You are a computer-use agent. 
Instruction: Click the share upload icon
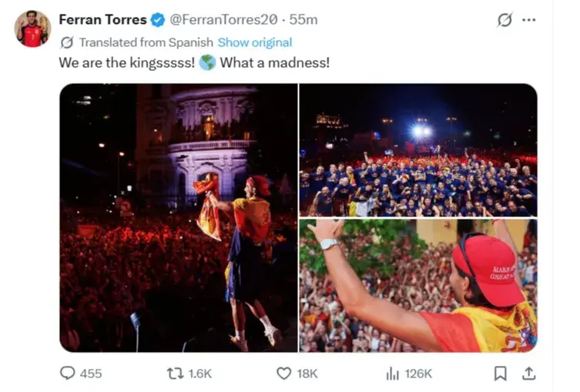click(x=529, y=374)
